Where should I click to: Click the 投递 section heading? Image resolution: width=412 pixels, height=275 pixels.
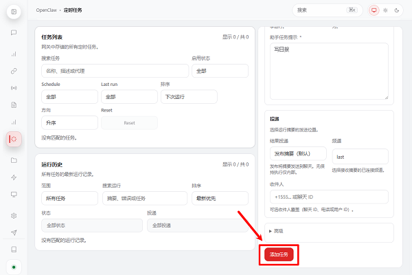(x=274, y=119)
